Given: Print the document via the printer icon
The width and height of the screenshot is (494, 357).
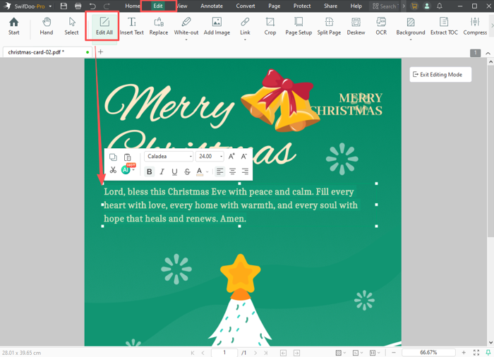Looking at the screenshot, I should pyautogui.click(x=78, y=6).
